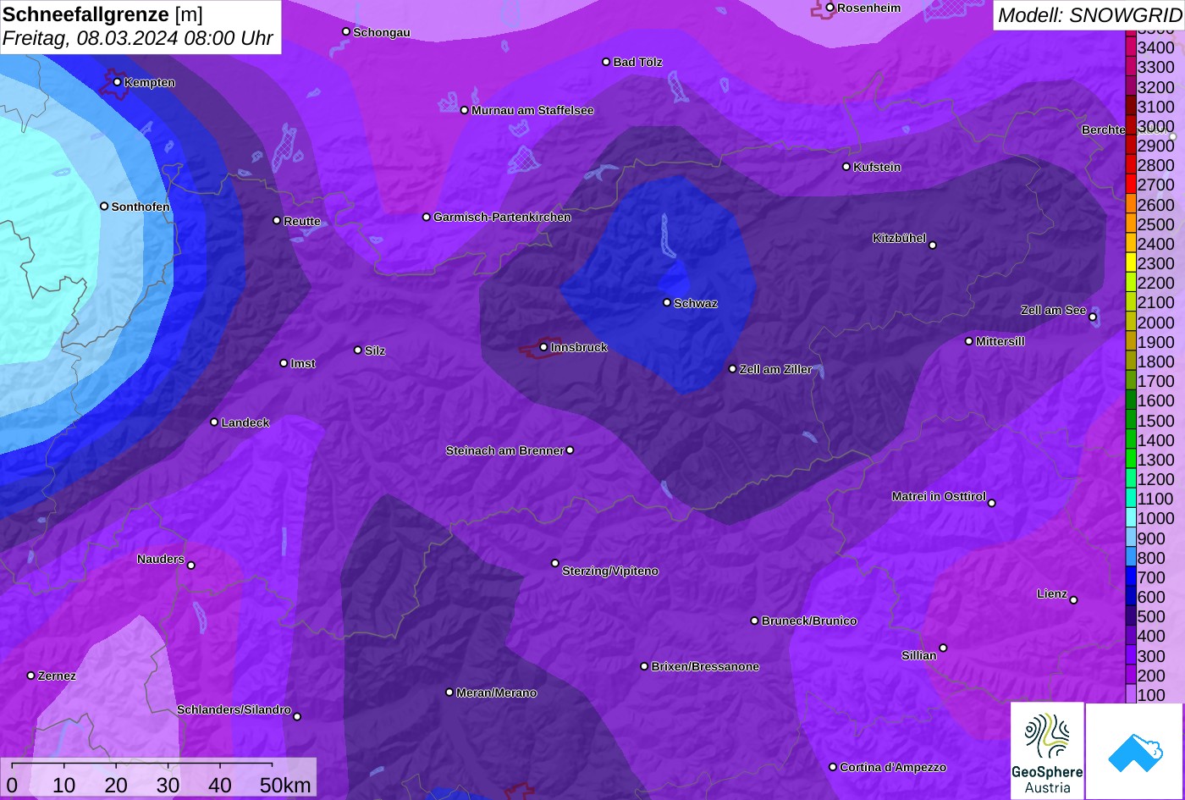Click the blue mountain cloud logo
1185x800 pixels.
click(1135, 751)
